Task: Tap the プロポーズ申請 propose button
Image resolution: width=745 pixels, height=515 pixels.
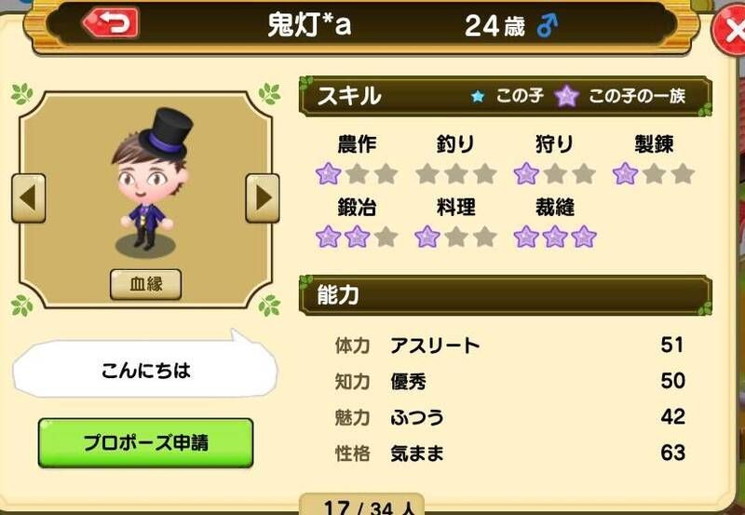Action: [145, 442]
